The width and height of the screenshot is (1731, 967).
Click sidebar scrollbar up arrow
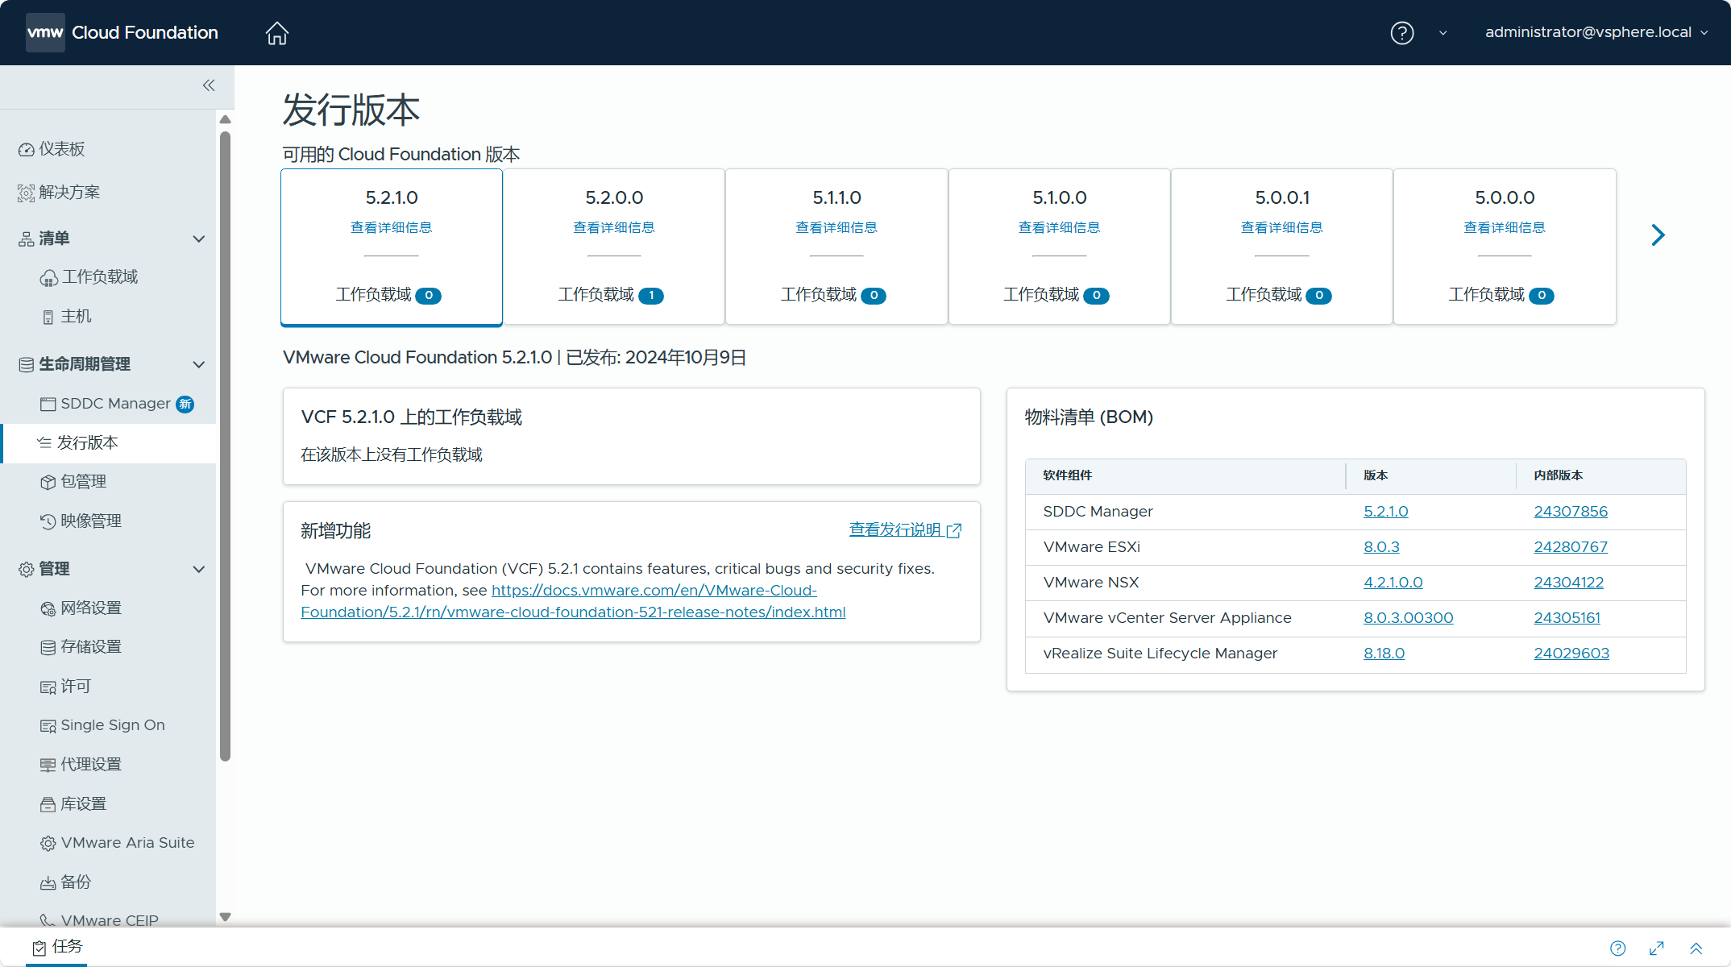(226, 119)
